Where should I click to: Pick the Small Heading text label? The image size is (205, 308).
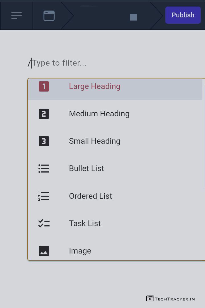tap(95, 141)
